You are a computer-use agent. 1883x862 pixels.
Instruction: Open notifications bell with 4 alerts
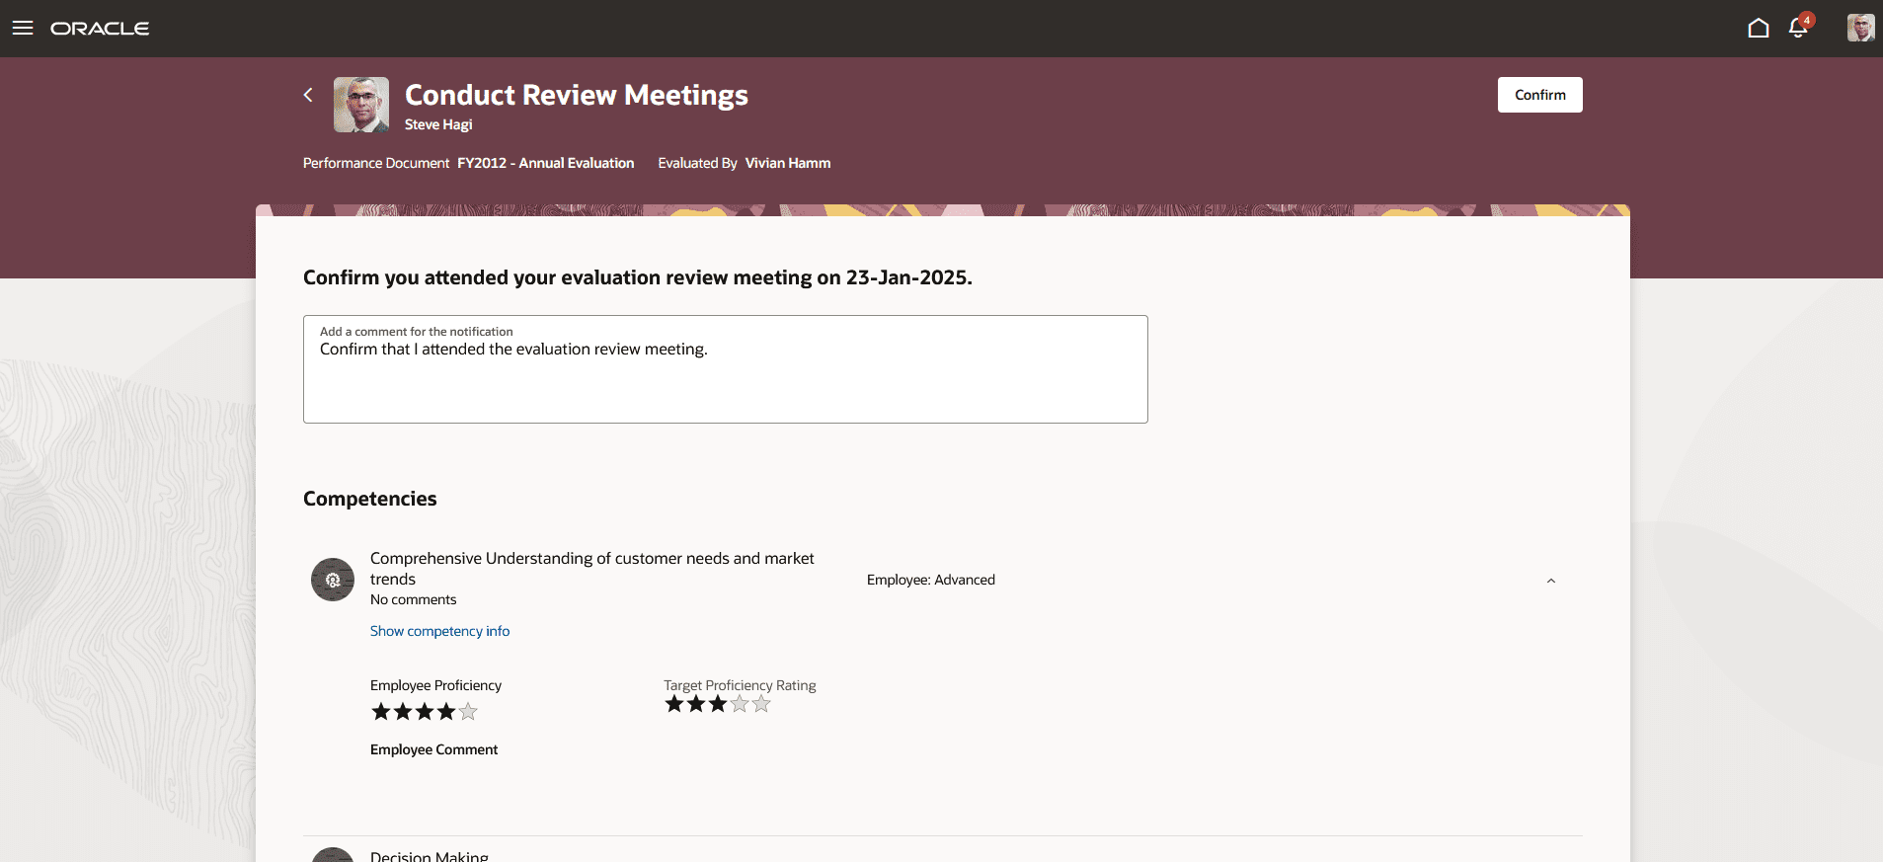1799,27
